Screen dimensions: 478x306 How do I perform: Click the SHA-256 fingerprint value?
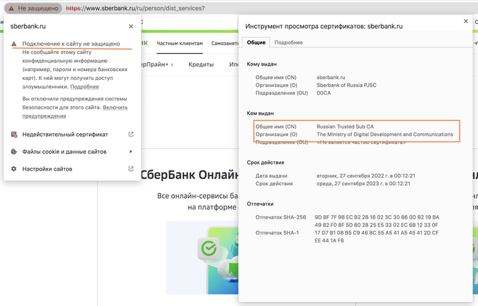click(x=377, y=221)
